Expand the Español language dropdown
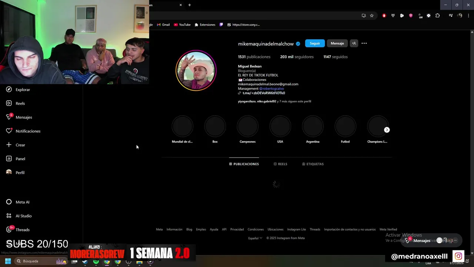474x267 pixels. point(255,238)
